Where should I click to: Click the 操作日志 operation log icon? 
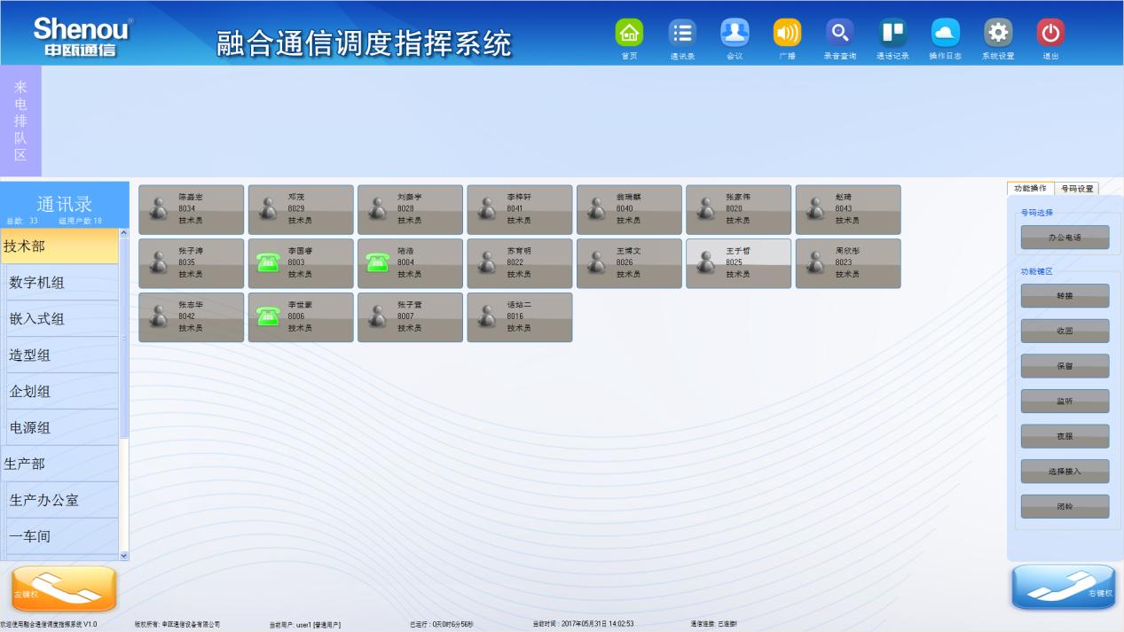[945, 34]
